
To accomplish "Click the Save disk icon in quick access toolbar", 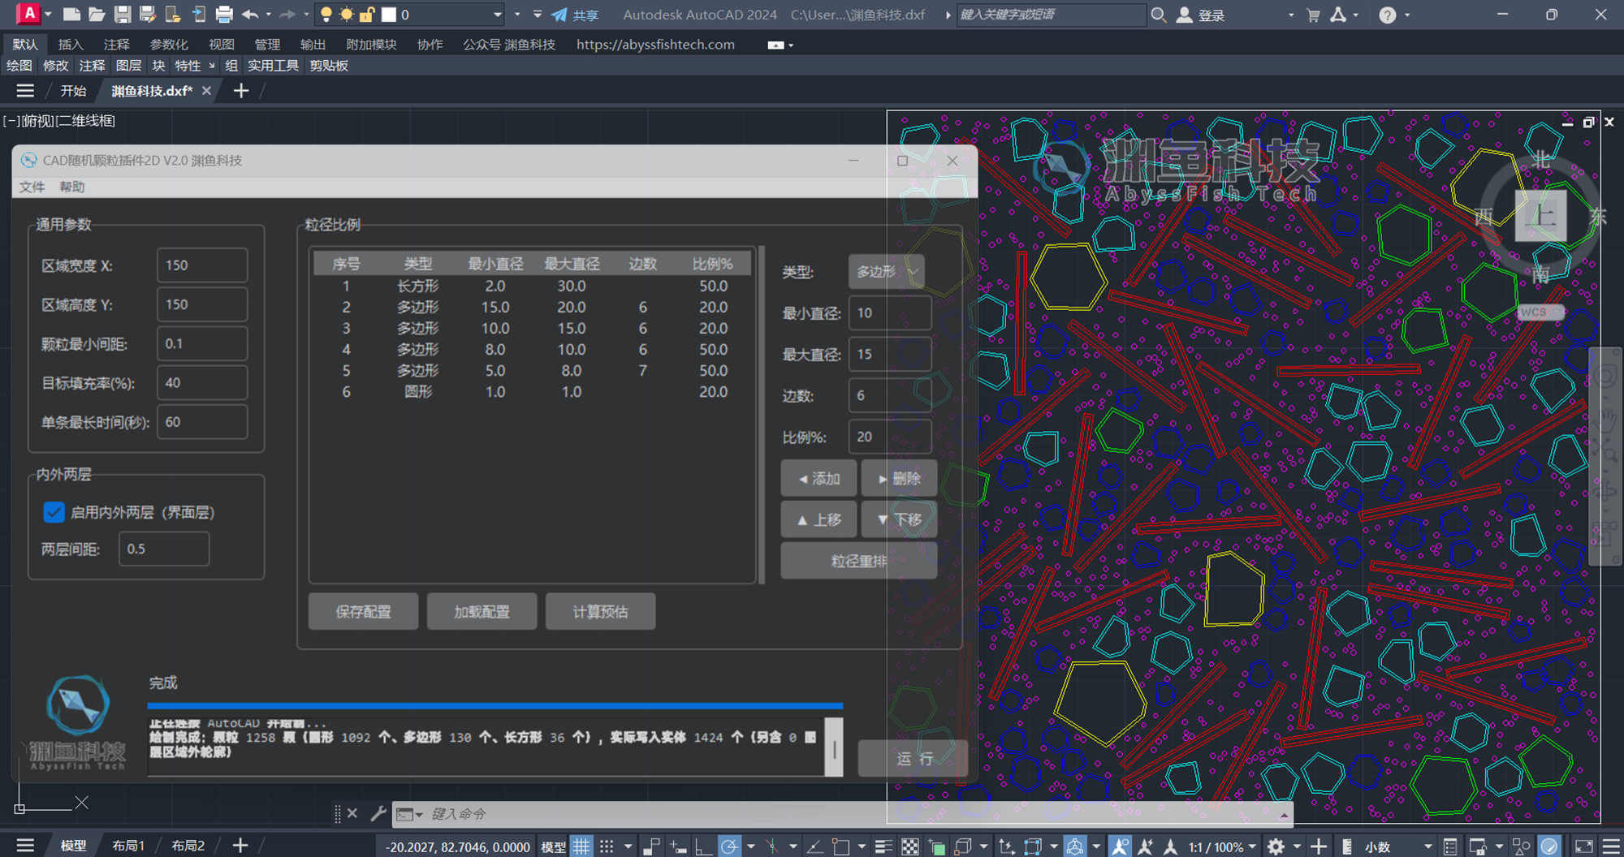I will coord(123,15).
